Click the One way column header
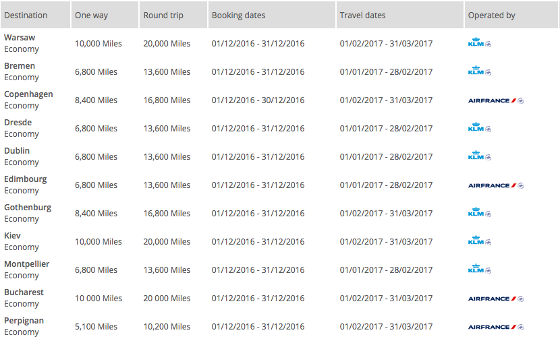Screen dimensions: 560x343 pyautogui.click(x=91, y=15)
